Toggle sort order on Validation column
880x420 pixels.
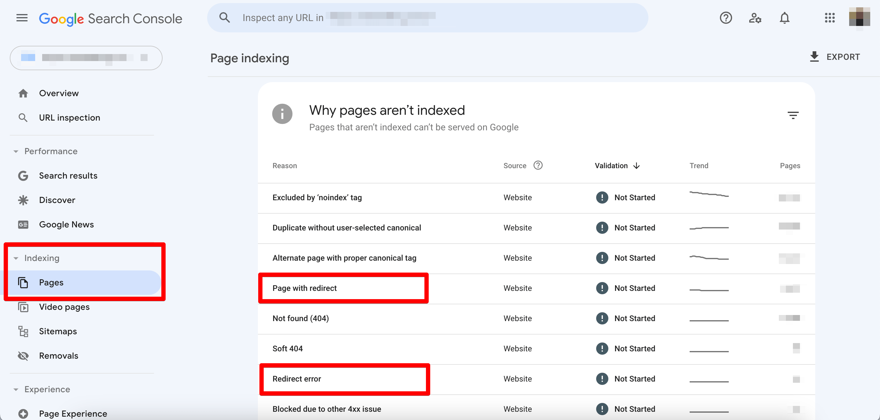[637, 165]
